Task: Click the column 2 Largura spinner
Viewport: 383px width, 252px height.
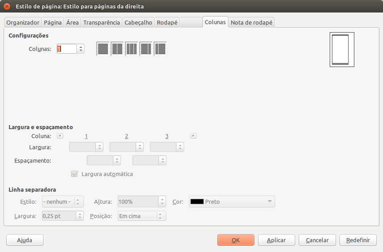Action: coord(140,147)
